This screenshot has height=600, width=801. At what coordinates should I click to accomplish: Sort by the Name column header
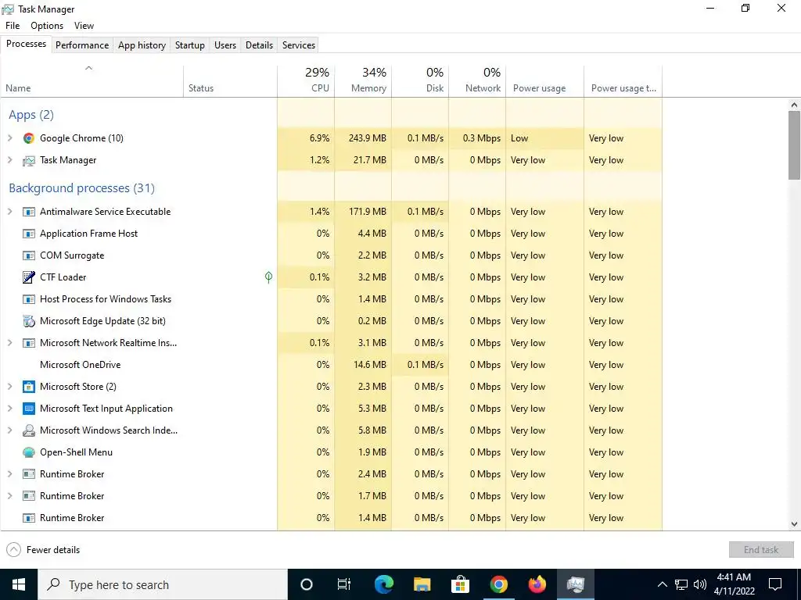click(x=92, y=80)
